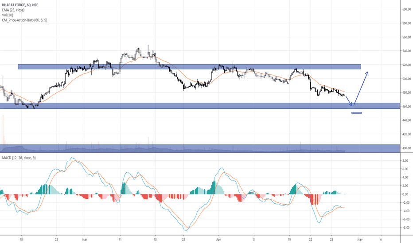Select the EMA (25, close) indicator label
The width and height of the screenshot is (413, 243).
pos(13,10)
